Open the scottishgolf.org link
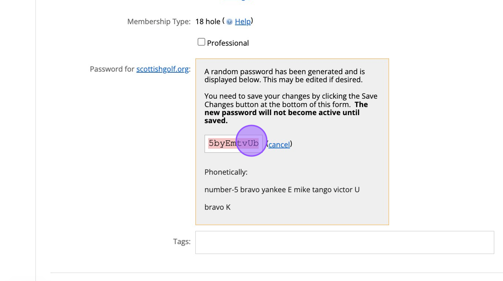Screen dimensions: 503x281 click(162, 69)
